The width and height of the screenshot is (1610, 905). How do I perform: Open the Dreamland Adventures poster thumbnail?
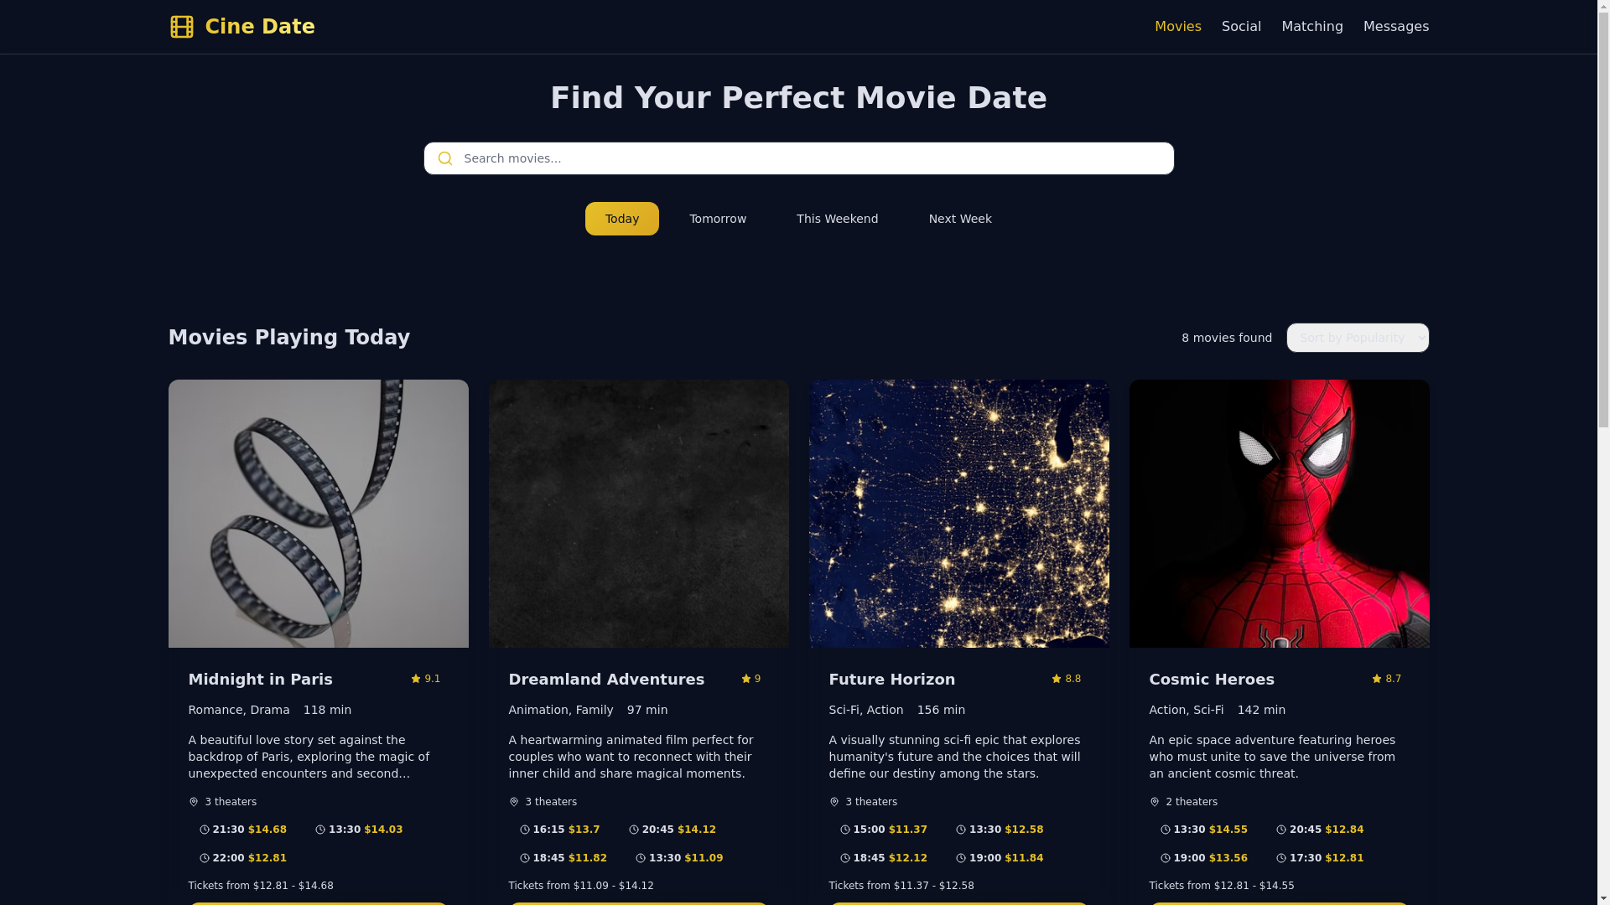638,514
